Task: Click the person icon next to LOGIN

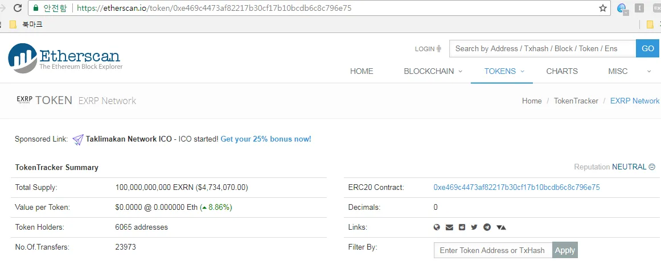Action: [x=439, y=49]
